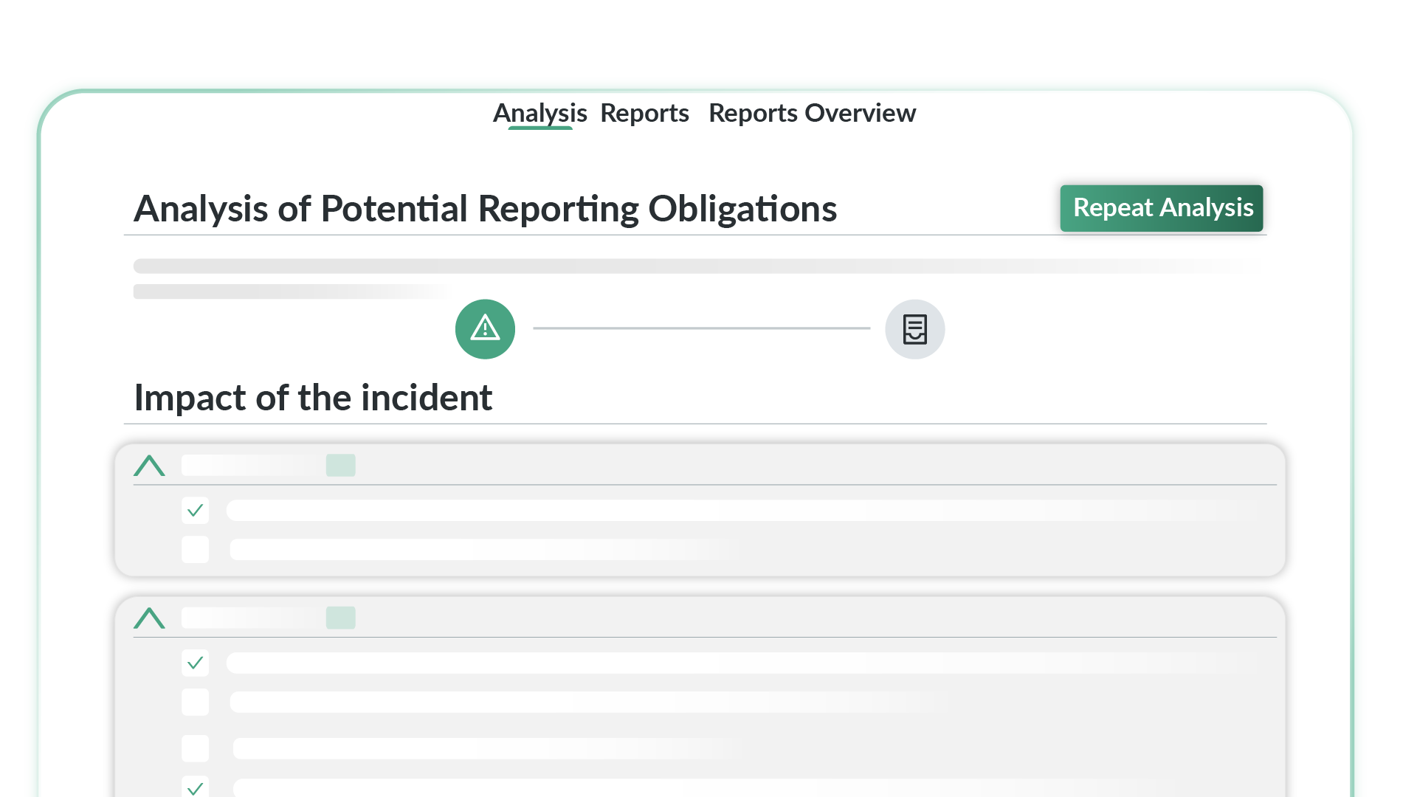Check the second checkbox in second section
The width and height of the screenshot is (1417, 797).
[x=196, y=703]
